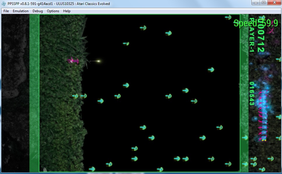Open the File menu

point(6,11)
